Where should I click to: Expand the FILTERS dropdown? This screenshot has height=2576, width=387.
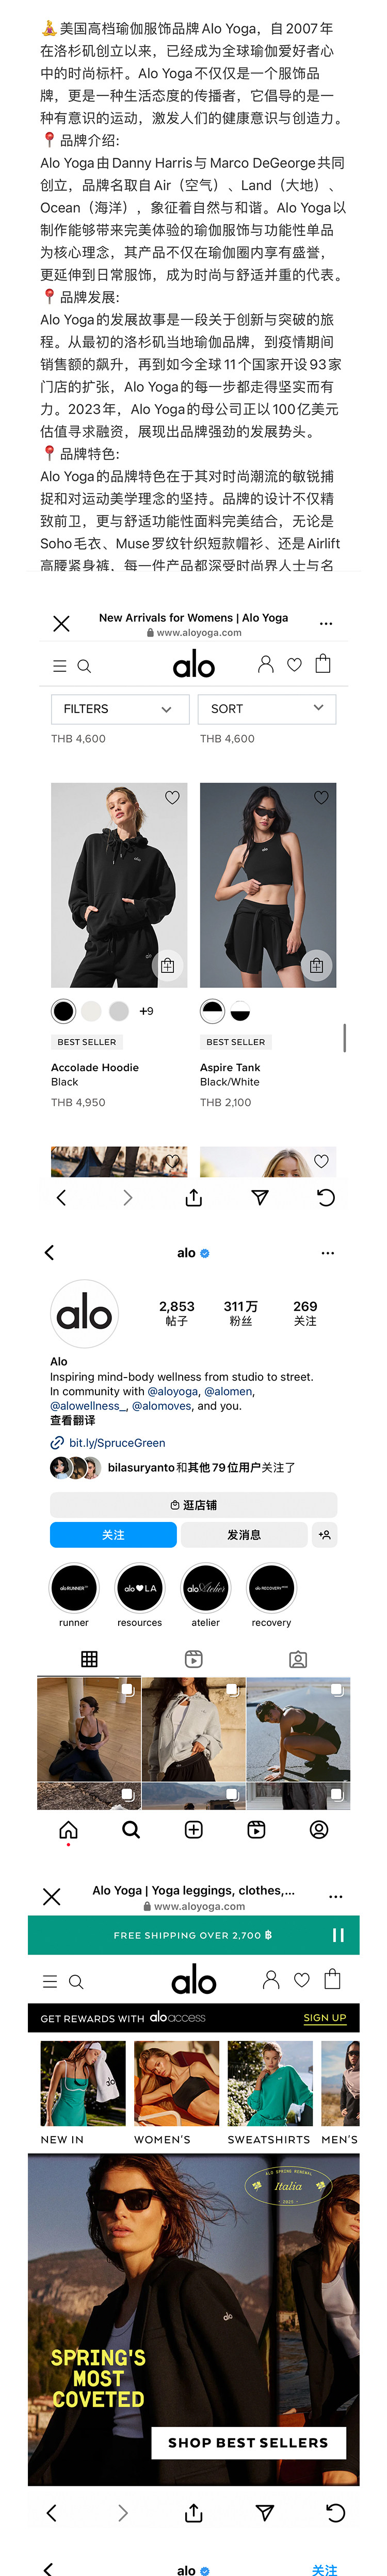coord(120,709)
